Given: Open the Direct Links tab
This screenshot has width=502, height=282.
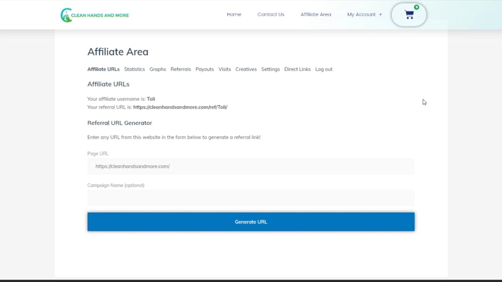Looking at the screenshot, I should (298, 69).
